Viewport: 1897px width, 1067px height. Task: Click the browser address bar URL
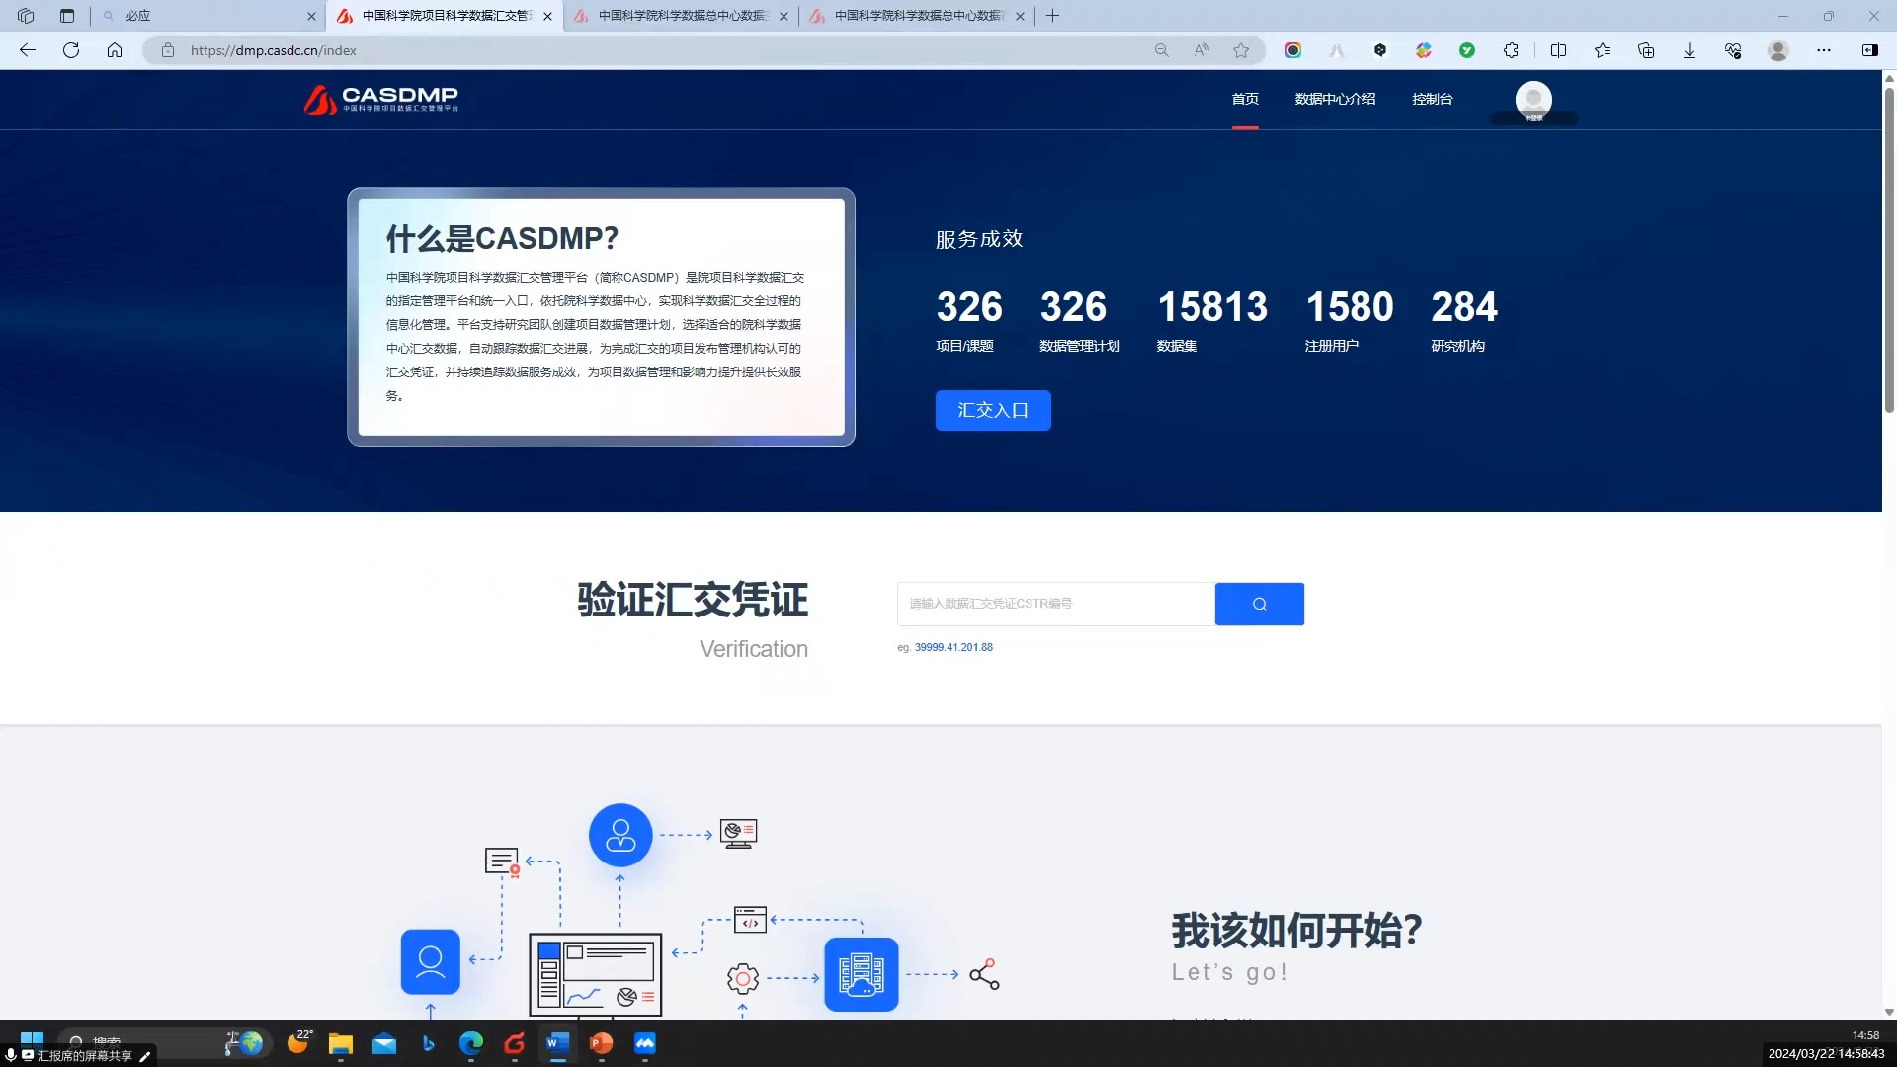(x=274, y=50)
